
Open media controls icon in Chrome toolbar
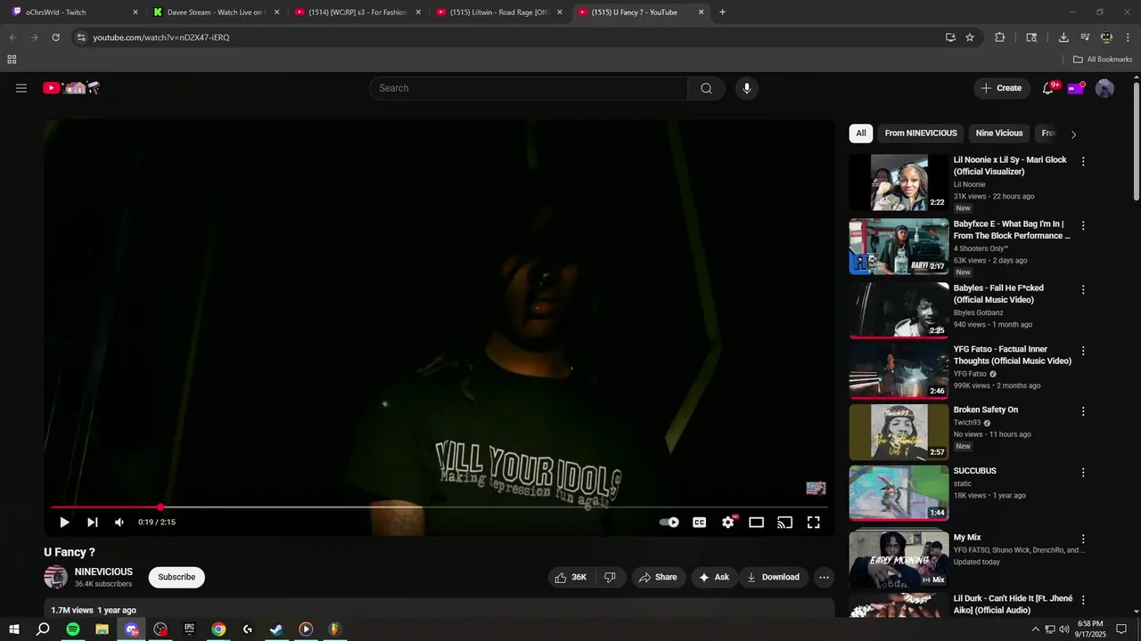(x=1085, y=37)
